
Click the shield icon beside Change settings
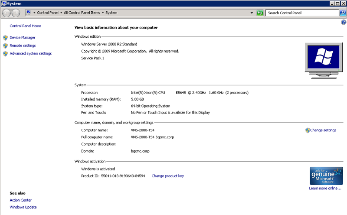(308, 130)
